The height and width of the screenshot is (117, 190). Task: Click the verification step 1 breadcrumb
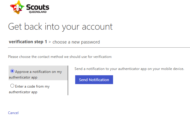[28, 42]
